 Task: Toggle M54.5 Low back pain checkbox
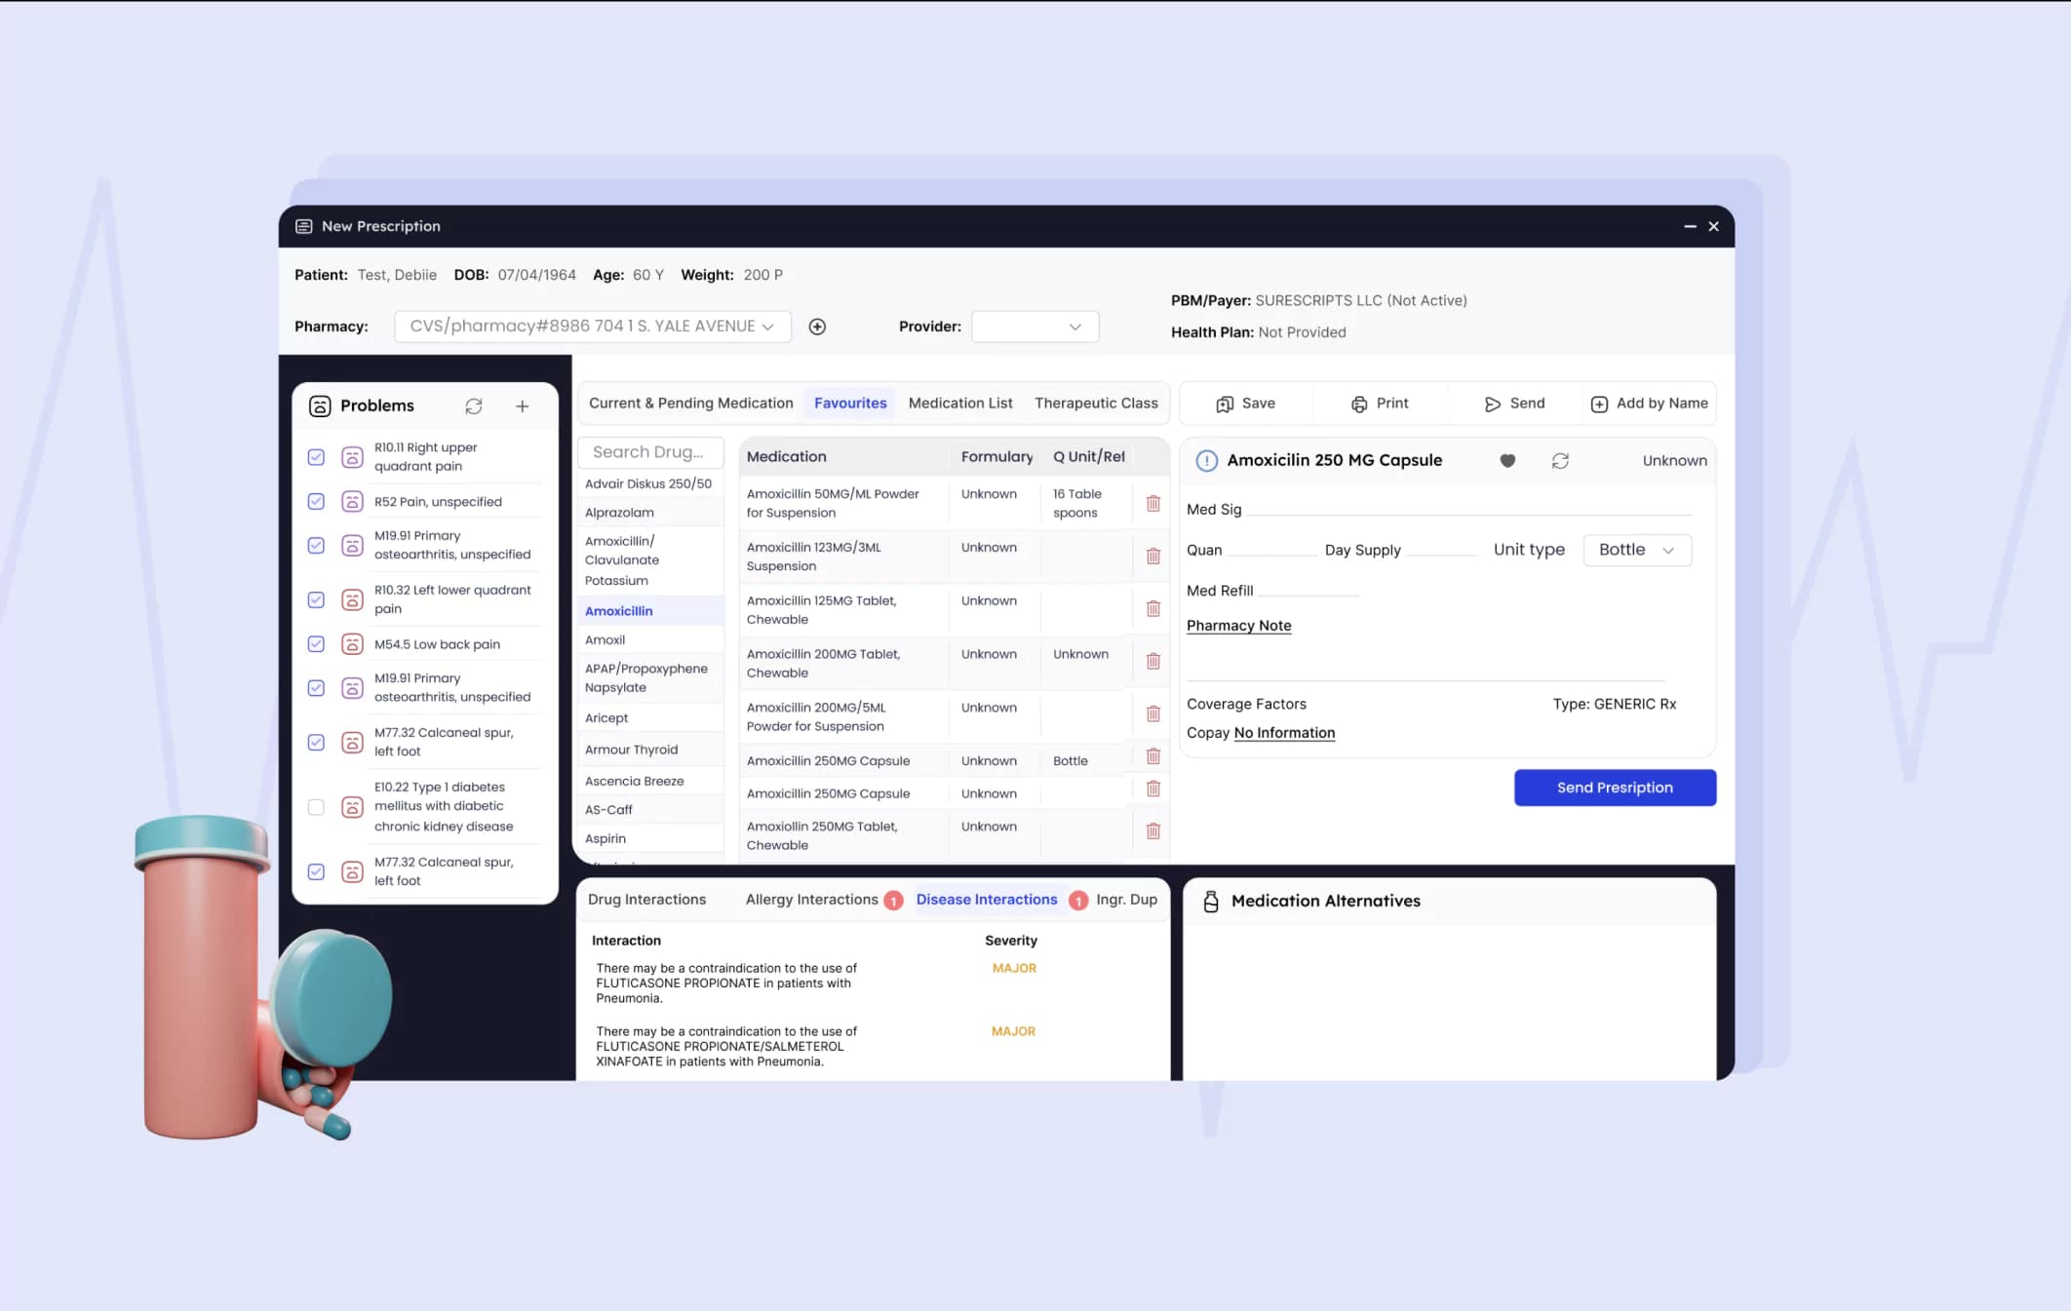316,644
